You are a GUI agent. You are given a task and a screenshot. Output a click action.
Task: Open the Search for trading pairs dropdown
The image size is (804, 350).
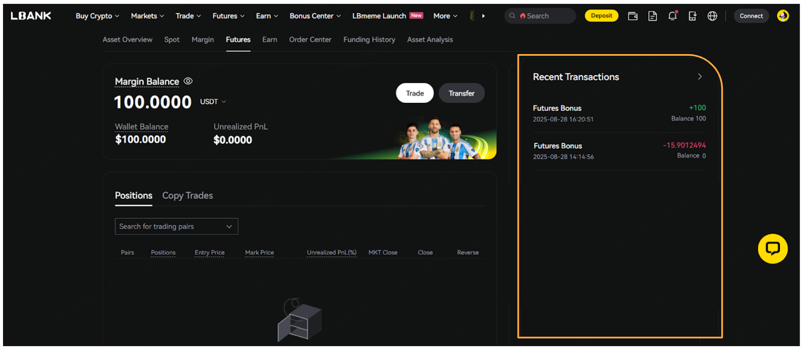coord(176,226)
